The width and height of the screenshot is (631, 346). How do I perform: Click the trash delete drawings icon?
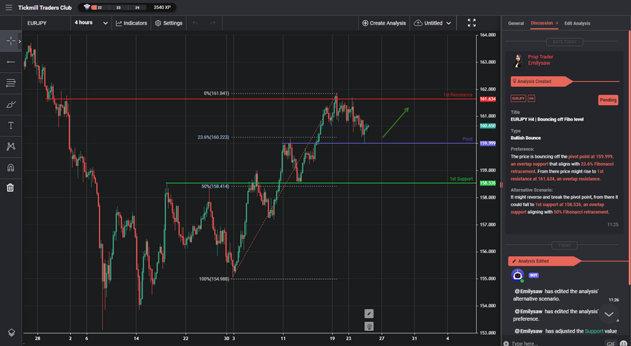click(10, 188)
